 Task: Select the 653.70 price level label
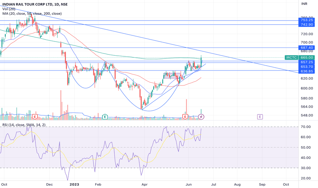click(x=307, y=67)
